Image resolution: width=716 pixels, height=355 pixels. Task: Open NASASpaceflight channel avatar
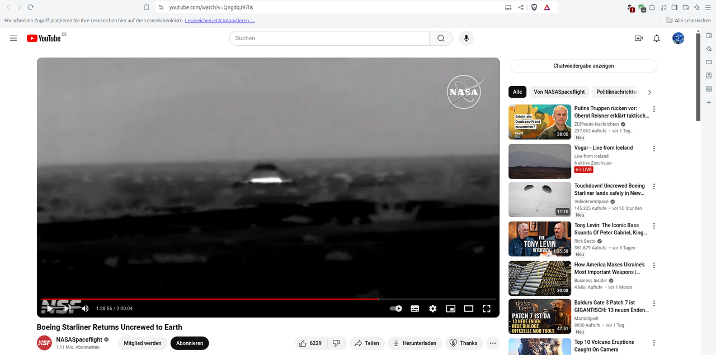pos(44,343)
